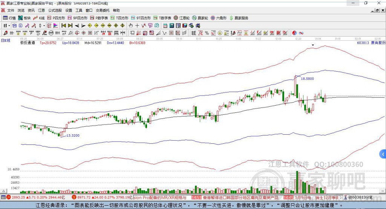Open the 赢家轮 wheel tool
The height and width of the screenshot is (209, 386).
(x=200, y=18)
